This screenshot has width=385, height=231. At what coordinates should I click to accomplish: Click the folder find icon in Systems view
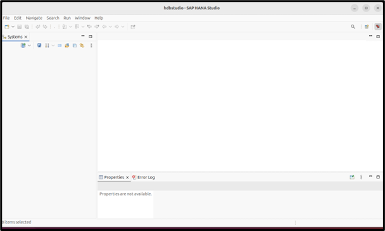66,46
